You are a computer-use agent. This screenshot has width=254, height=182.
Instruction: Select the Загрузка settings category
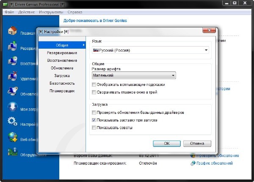tap(62, 76)
